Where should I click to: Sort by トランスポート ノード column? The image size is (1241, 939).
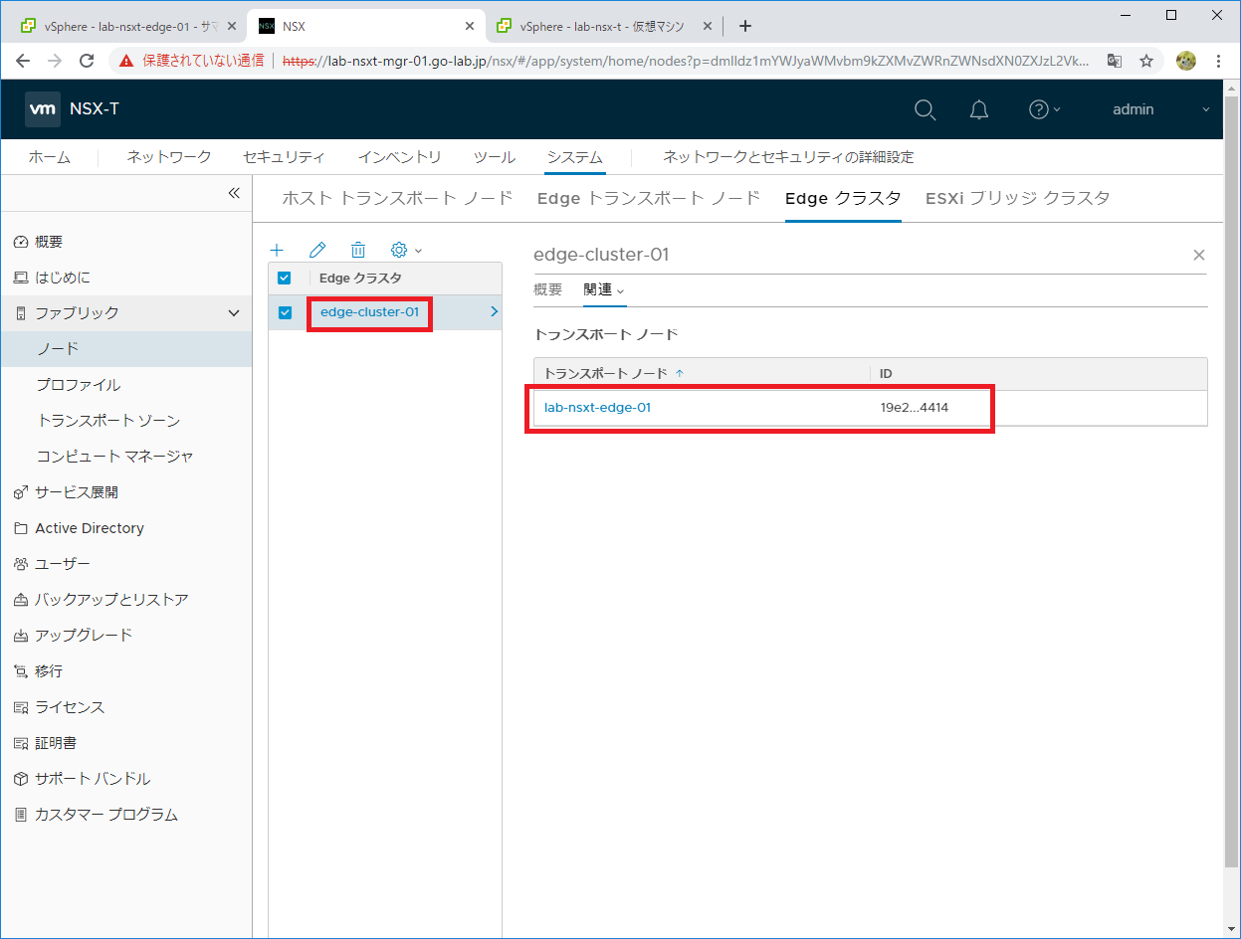click(x=614, y=373)
